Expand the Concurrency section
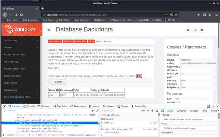Screen dimensions: 220x137 [x=21, y=90]
